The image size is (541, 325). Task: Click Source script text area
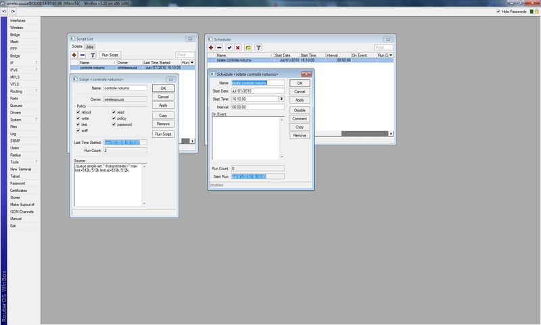[x=108, y=184]
